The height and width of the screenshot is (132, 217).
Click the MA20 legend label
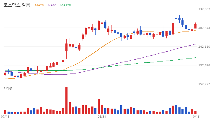39,5
